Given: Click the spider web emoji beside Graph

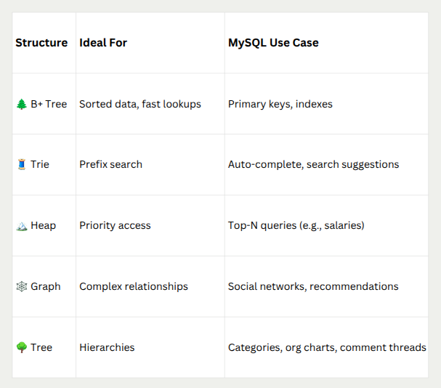Looking at the screenshot, I should point(21,286).
